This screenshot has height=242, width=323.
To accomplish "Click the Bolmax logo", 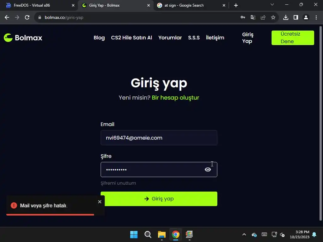I will 23,38.
